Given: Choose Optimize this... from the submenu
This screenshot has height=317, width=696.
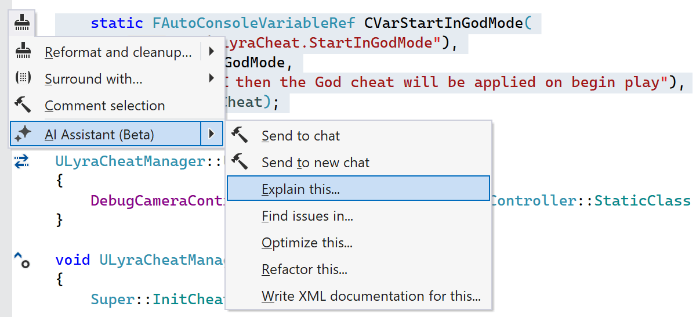Looking at the screenshot, I should click(x=307, y=243).
